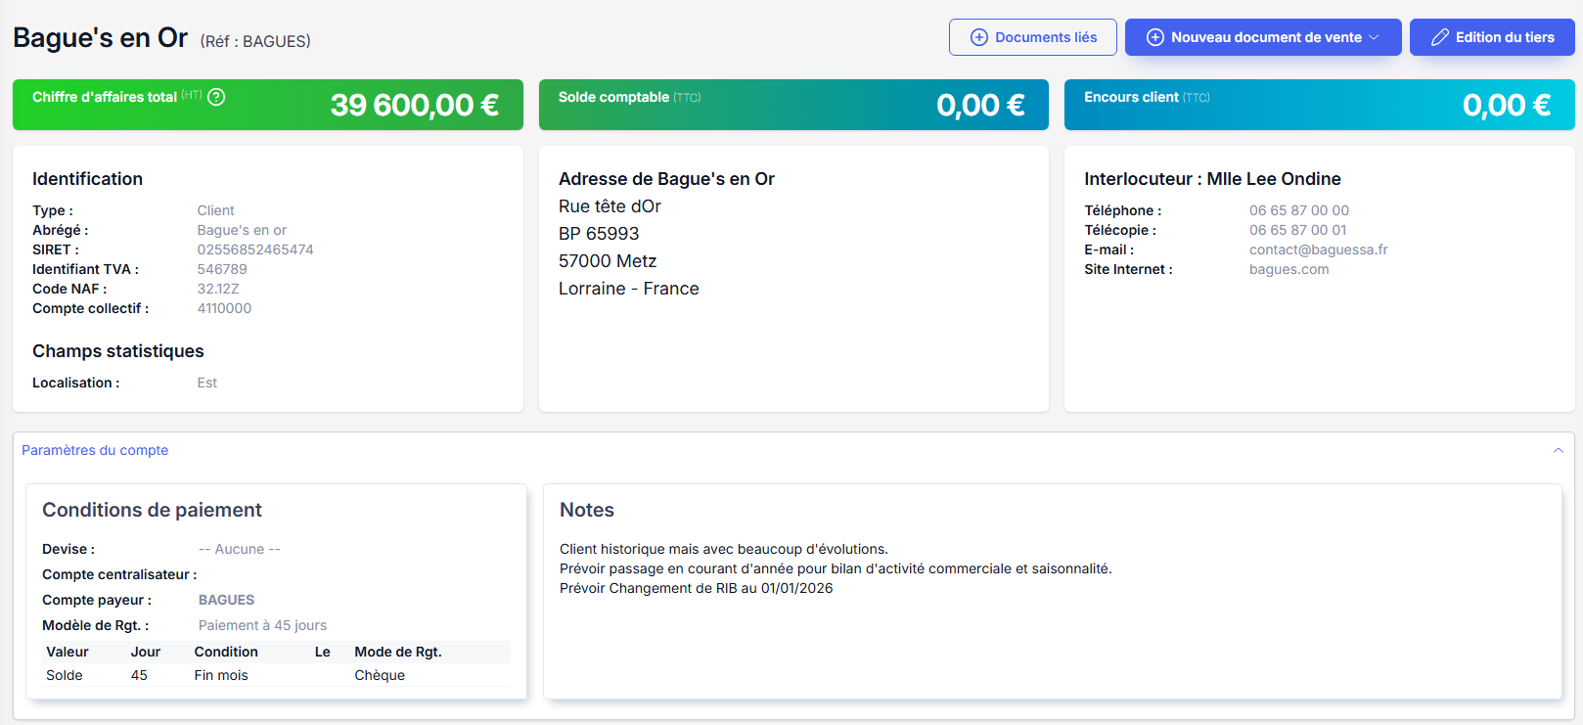The width and height of the screenshot is (1583, 725).
Task: Click the fax number 06 65 87 00 01
Action: 1298,230
